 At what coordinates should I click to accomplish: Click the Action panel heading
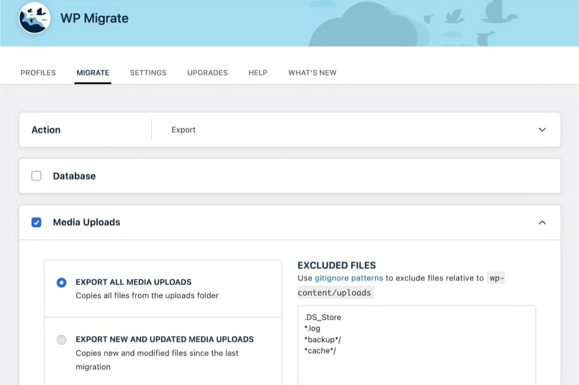pos(46,130)
